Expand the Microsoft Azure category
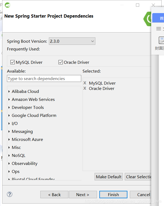164x206 pixels. pos(9,140)
